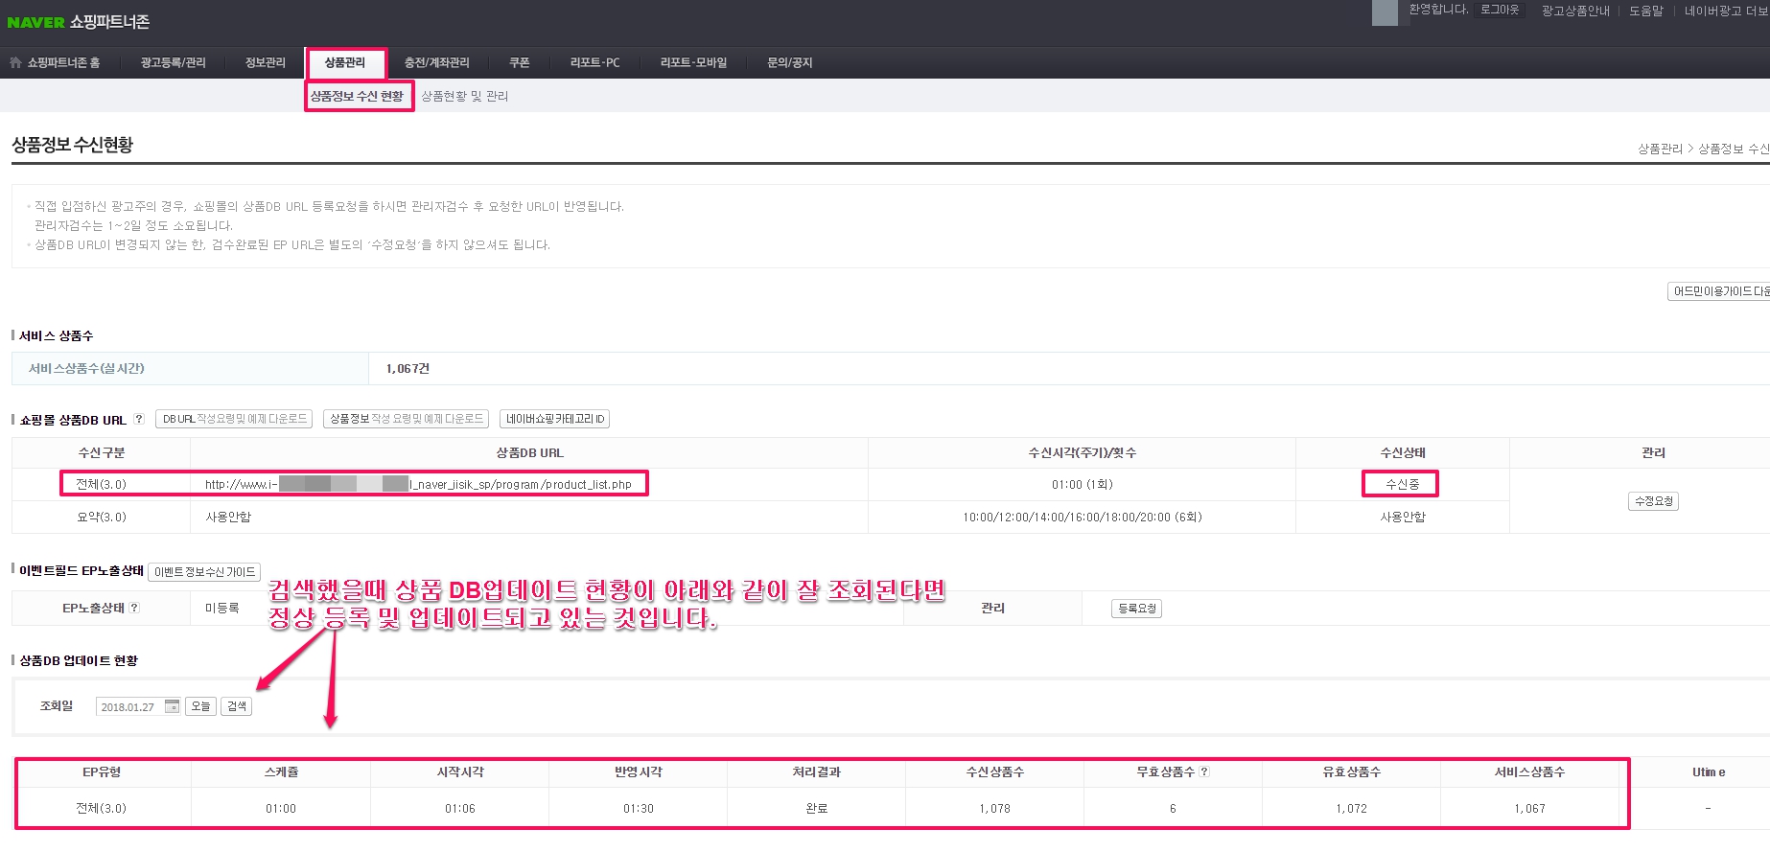This screenshot has height=852, width=1770.
Task: Click the 오늘 button
Action: pos(200,706)
